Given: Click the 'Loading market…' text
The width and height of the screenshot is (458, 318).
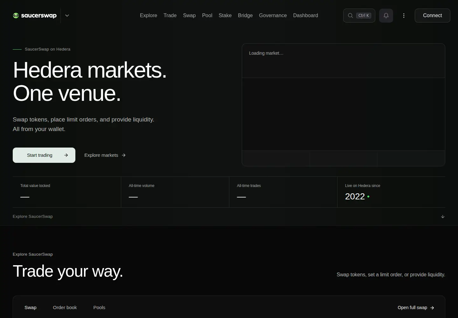Looking at the screenshot, I should click(266, 53).
